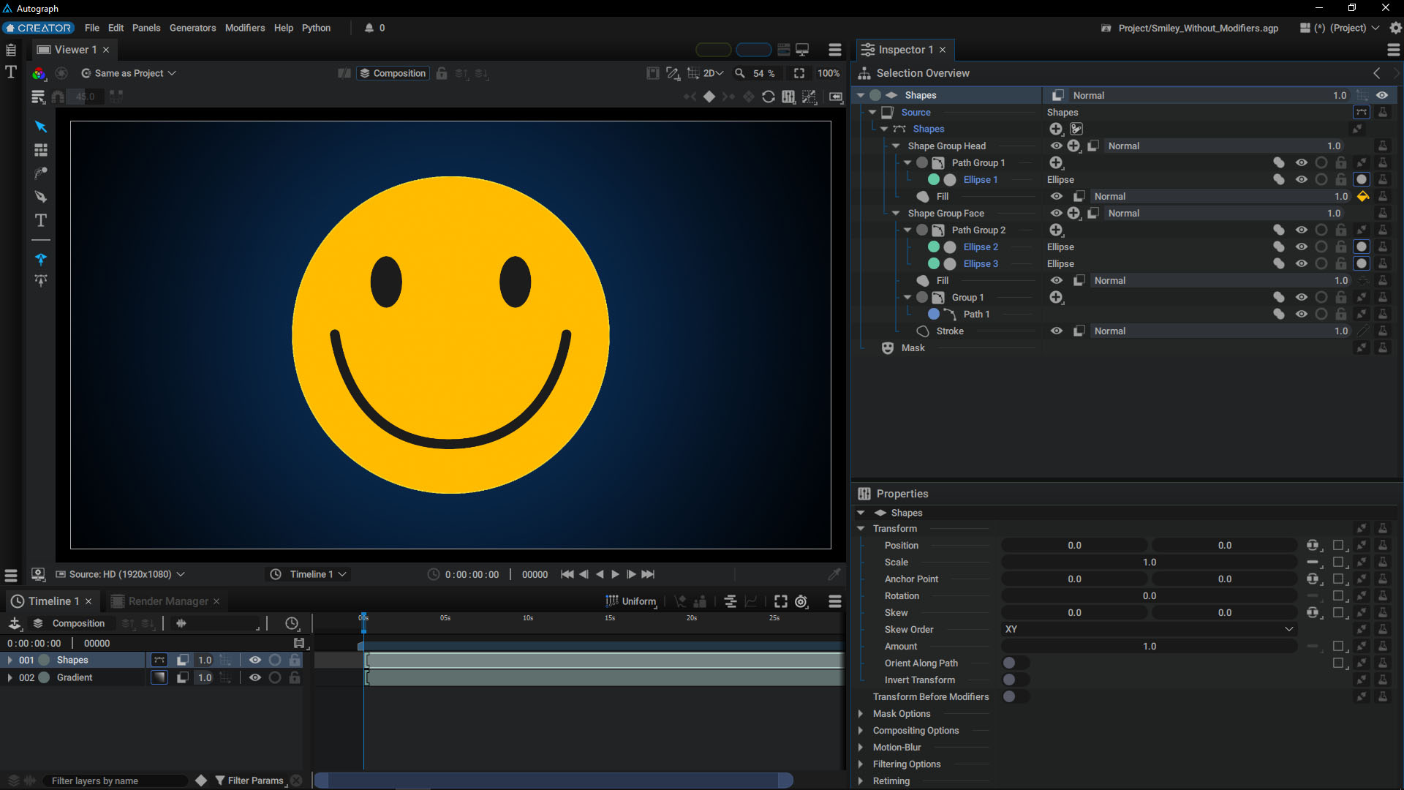Click the notifications bell icon

pyautogui.click(x=369, y=28)
